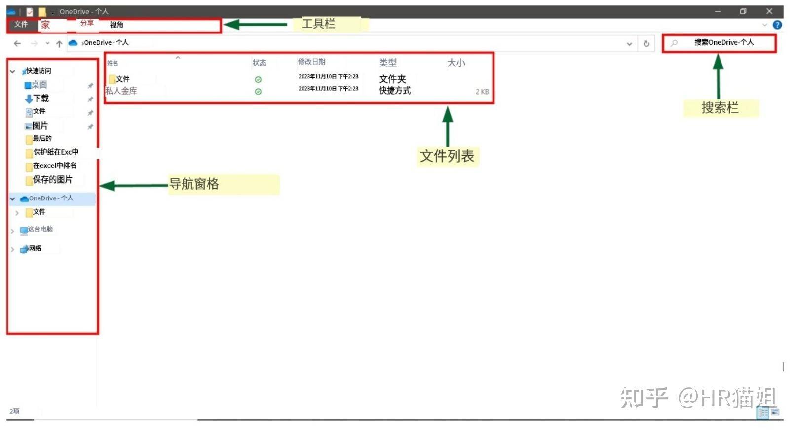Click the pin icon beside 图片
The height and width of the screenshot is (430, 797).
pos(90,127)
